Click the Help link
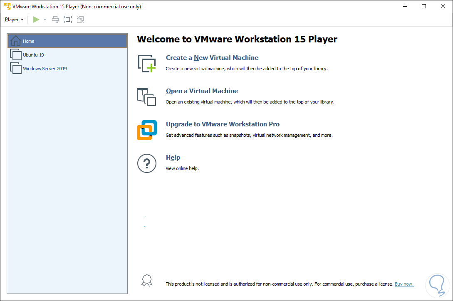 click(x=173, y=158)
